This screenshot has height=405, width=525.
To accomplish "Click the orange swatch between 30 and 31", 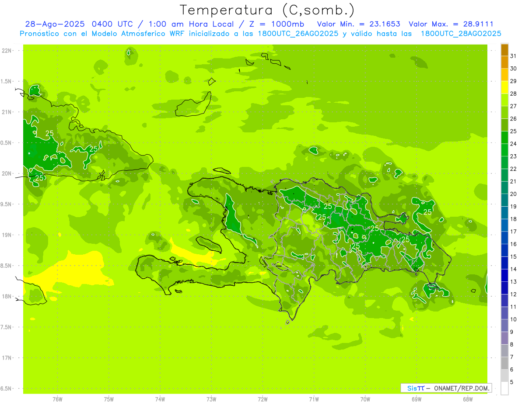I will point(505,62).
